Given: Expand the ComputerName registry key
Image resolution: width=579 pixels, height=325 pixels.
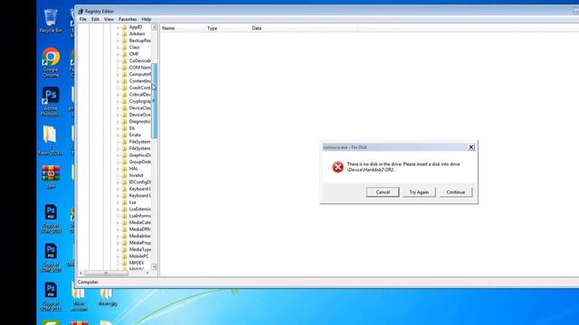Looking at the screenshot, I should tap(119, 74).
